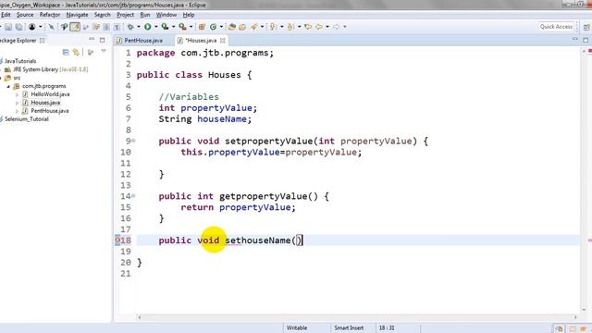Screen dimensions: 592x333
Task: Maximize the Package Explorer view
Action: (x=103, y=40)
